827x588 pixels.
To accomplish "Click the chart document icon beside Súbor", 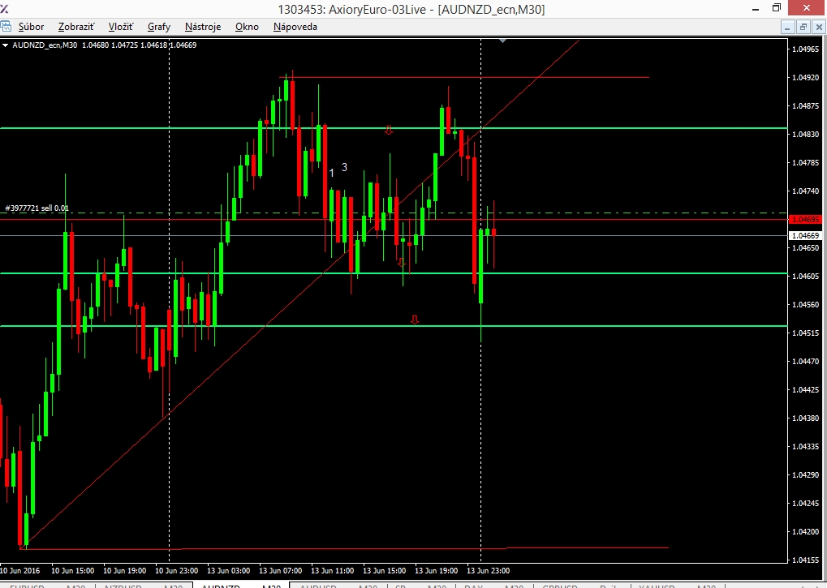I will coord(6,26).
